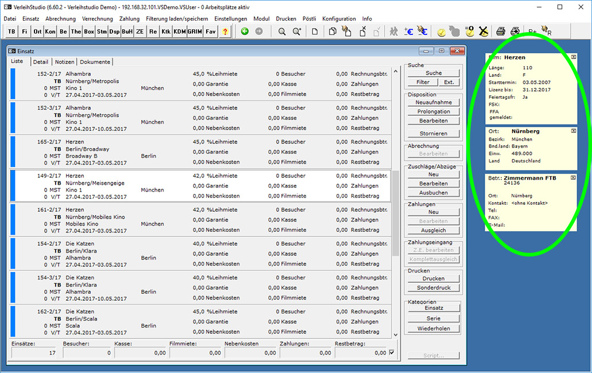Click the yellow question mark help icon
This screenshot has height=373, width=592.
(x=225, y=32)
